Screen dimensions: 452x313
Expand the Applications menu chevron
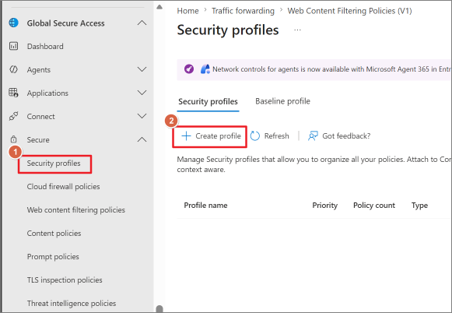coord(142,93)
